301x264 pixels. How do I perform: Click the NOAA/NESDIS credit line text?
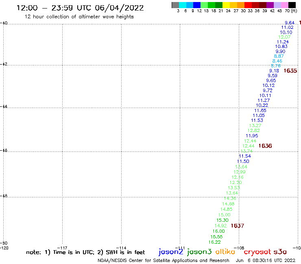click(x=164, y=260)
